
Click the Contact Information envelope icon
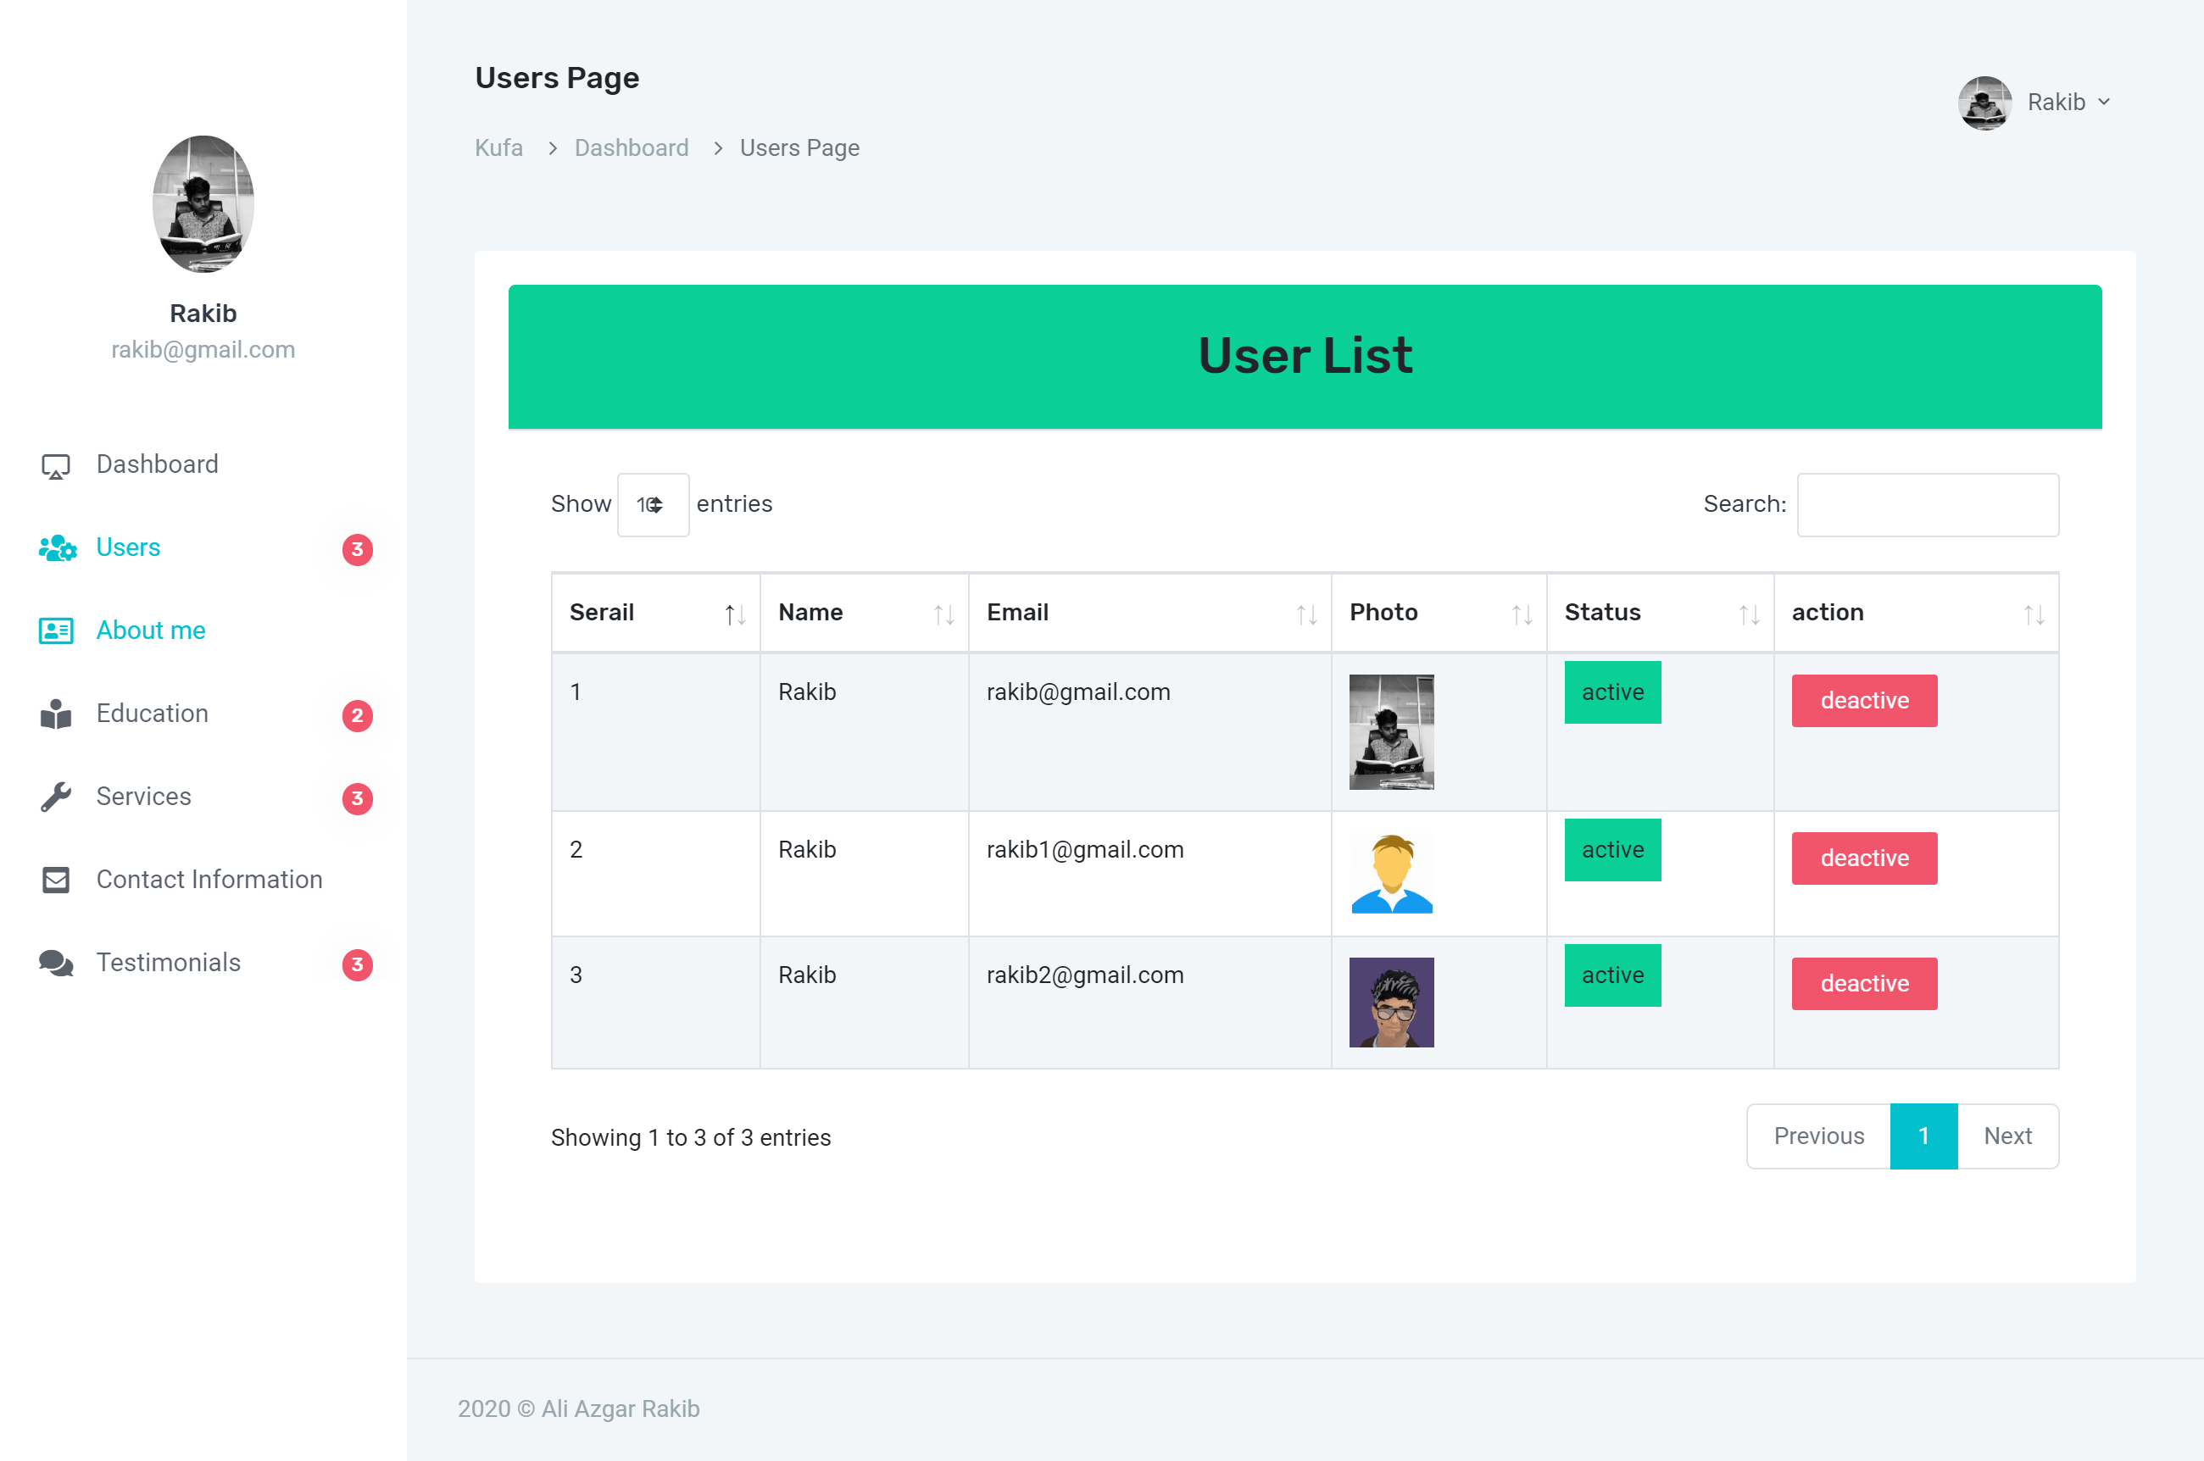click(x=56, y=880)
